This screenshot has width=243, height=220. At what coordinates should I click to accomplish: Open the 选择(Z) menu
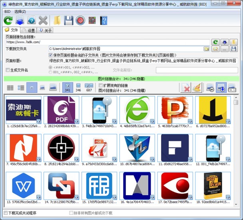pos(20,11)
